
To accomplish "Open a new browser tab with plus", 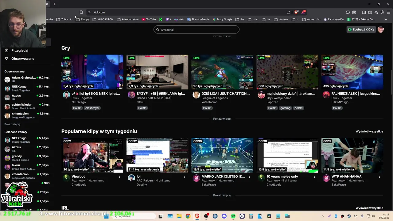I will (x=54, y=4).
